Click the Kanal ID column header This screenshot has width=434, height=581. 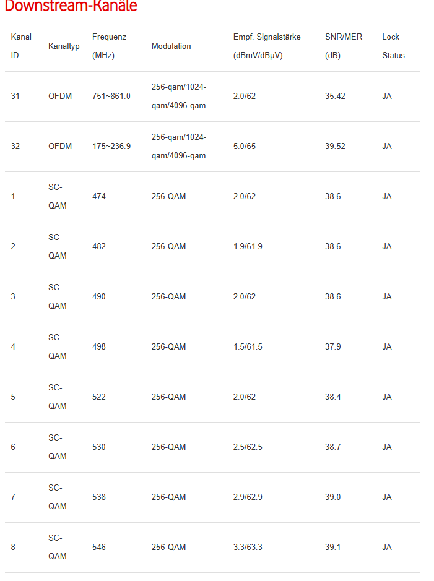(x=21, y=46)
